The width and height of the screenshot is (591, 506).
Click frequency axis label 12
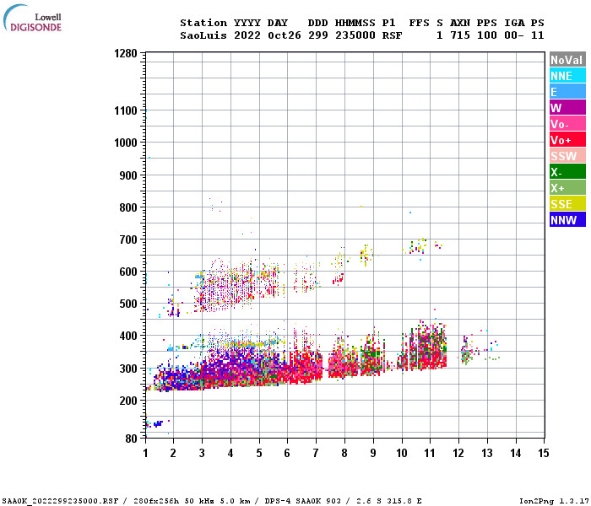458,453
